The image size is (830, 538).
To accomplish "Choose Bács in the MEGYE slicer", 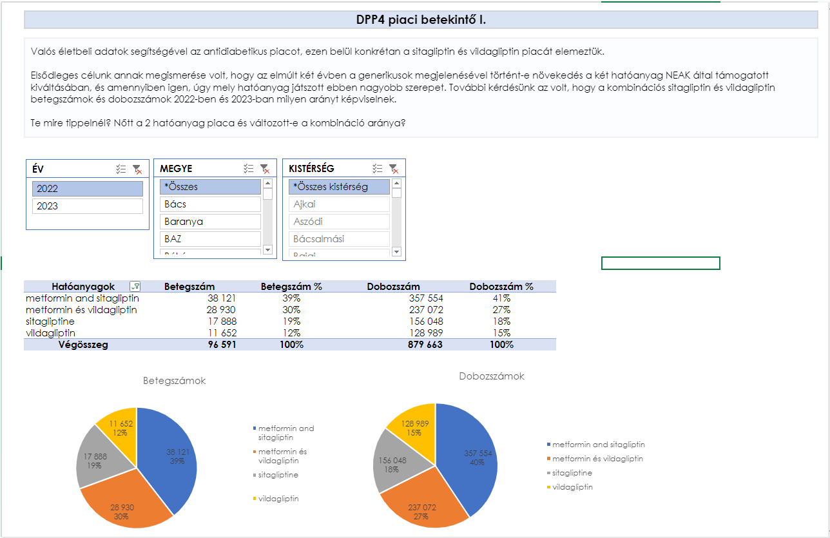I will tap(210, 204).
